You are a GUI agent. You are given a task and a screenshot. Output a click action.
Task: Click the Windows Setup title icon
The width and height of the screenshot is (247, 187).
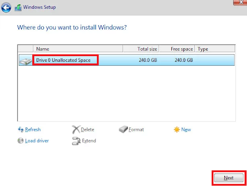click(x=18, y=8)
